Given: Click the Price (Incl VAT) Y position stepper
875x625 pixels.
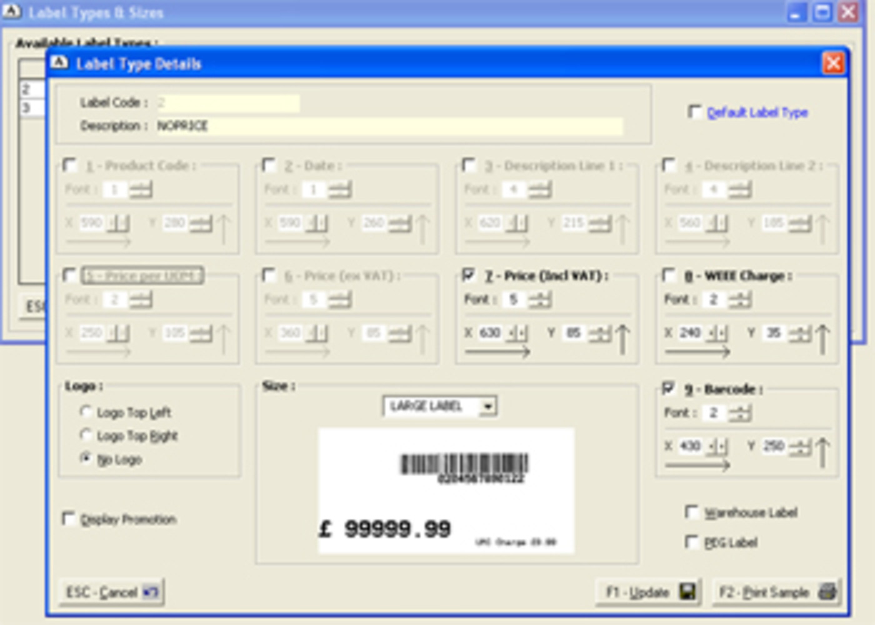Looking at the screenshot, I should 599,333.
